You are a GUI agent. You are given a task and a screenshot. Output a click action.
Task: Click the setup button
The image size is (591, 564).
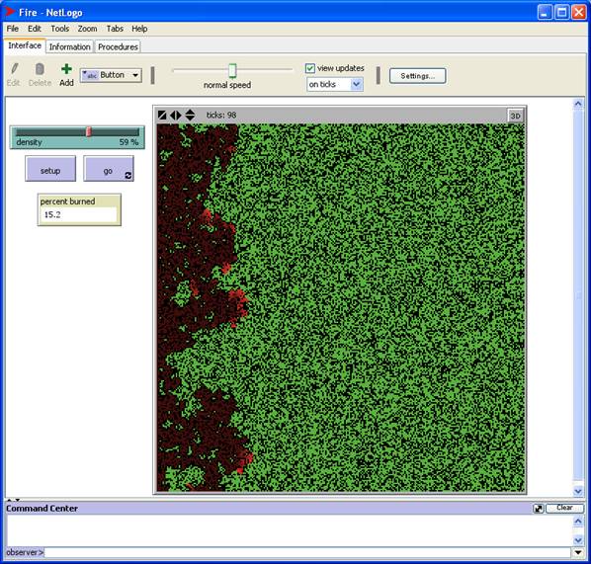pos(50,169)
